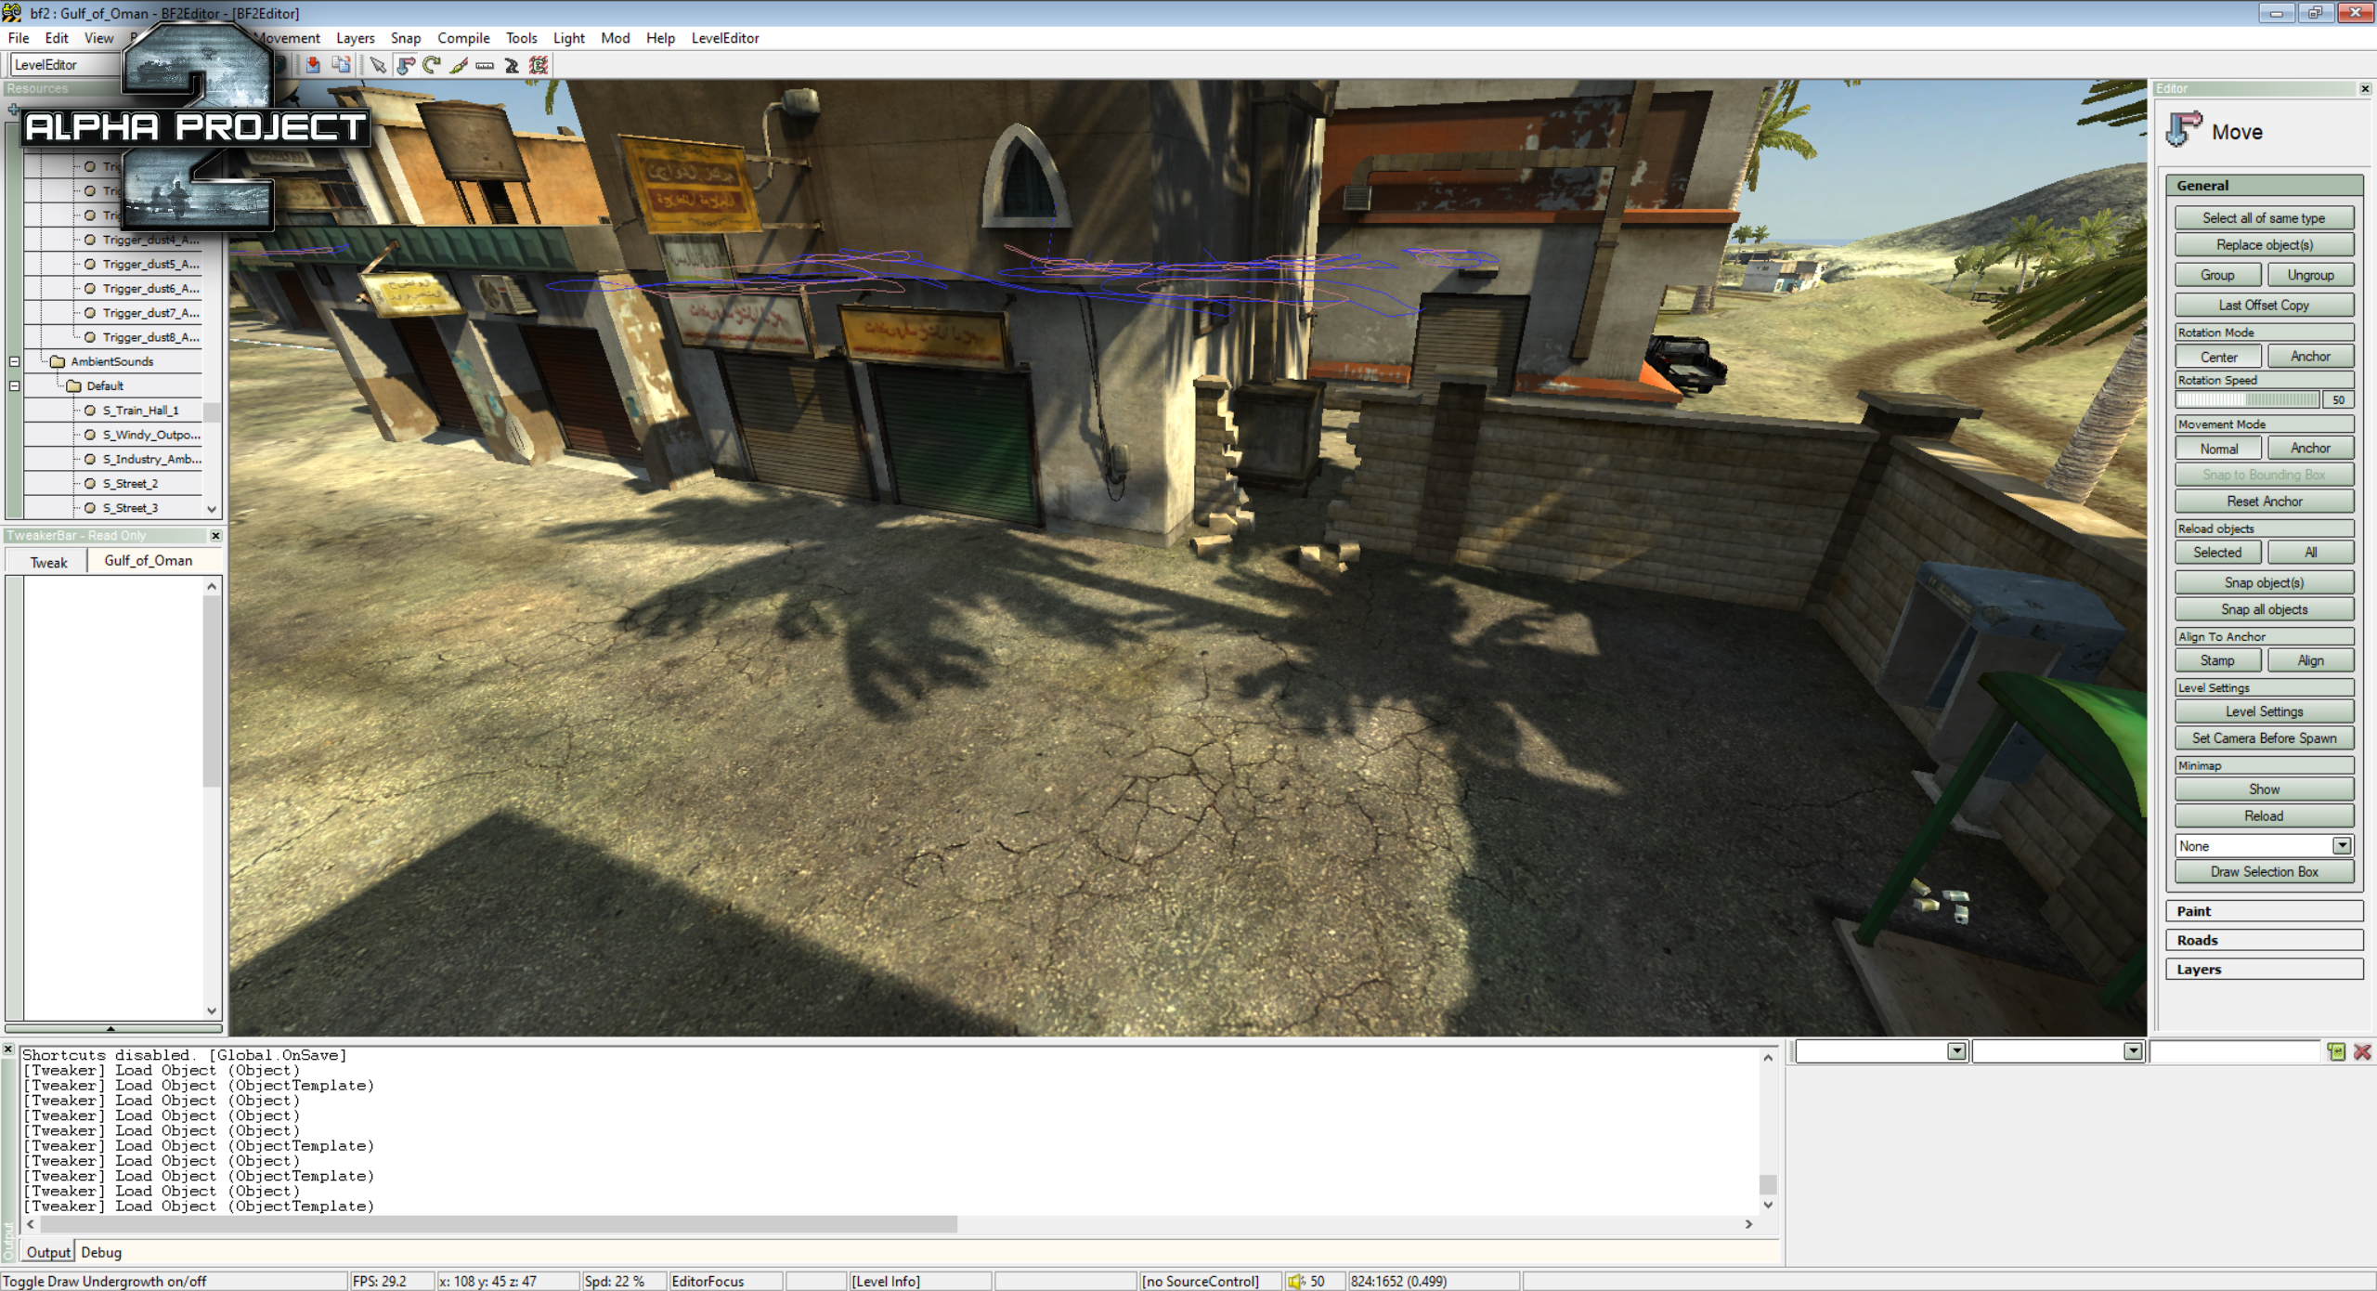Select S_Industry_Amb sound object
The image size is (2377, 1291).
click(151, 459)
